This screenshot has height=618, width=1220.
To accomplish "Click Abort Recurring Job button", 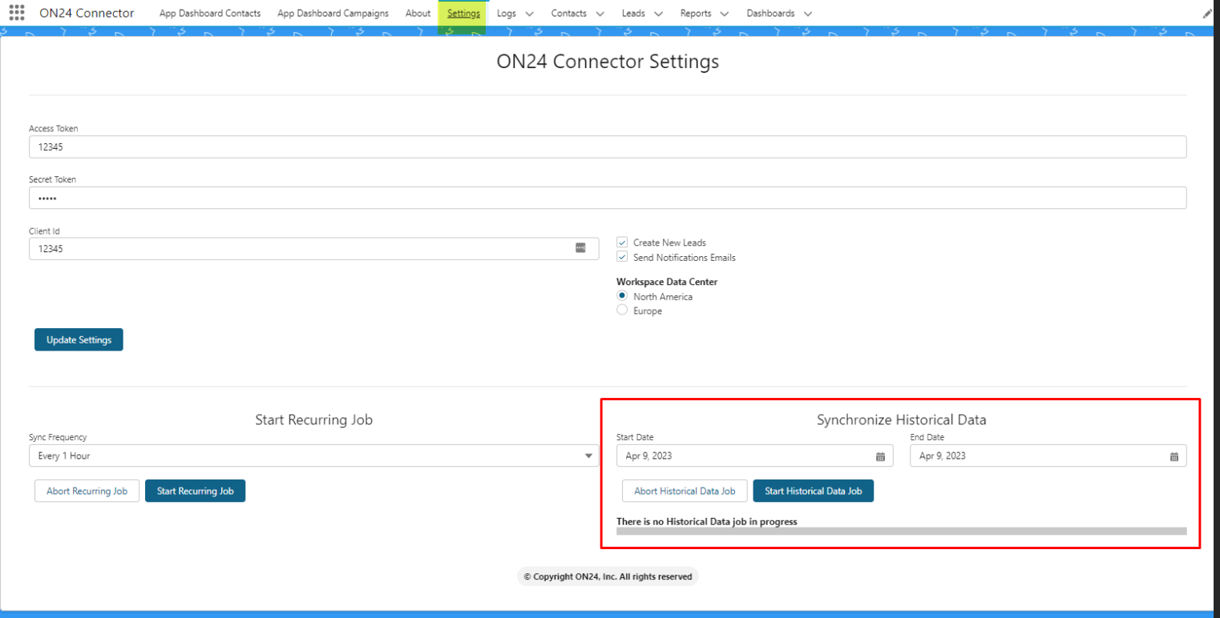I will pos(87,491).
